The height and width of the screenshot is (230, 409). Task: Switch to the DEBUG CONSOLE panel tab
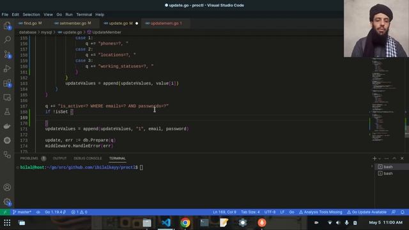pos(88,158)
